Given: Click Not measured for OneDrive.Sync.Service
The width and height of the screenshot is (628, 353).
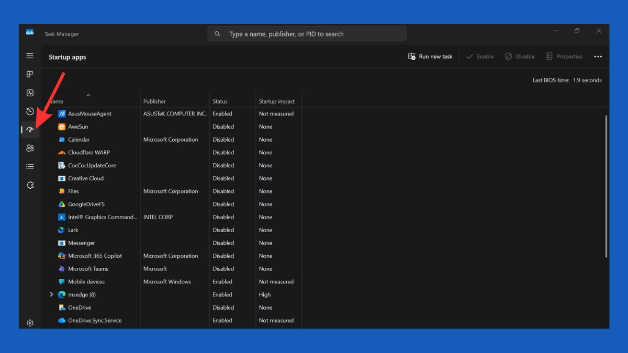Looking at the screenshot, I should click(276, 321).
